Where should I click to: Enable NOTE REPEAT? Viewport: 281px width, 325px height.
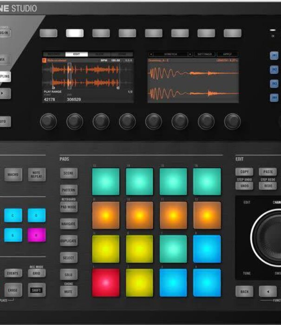37,175
